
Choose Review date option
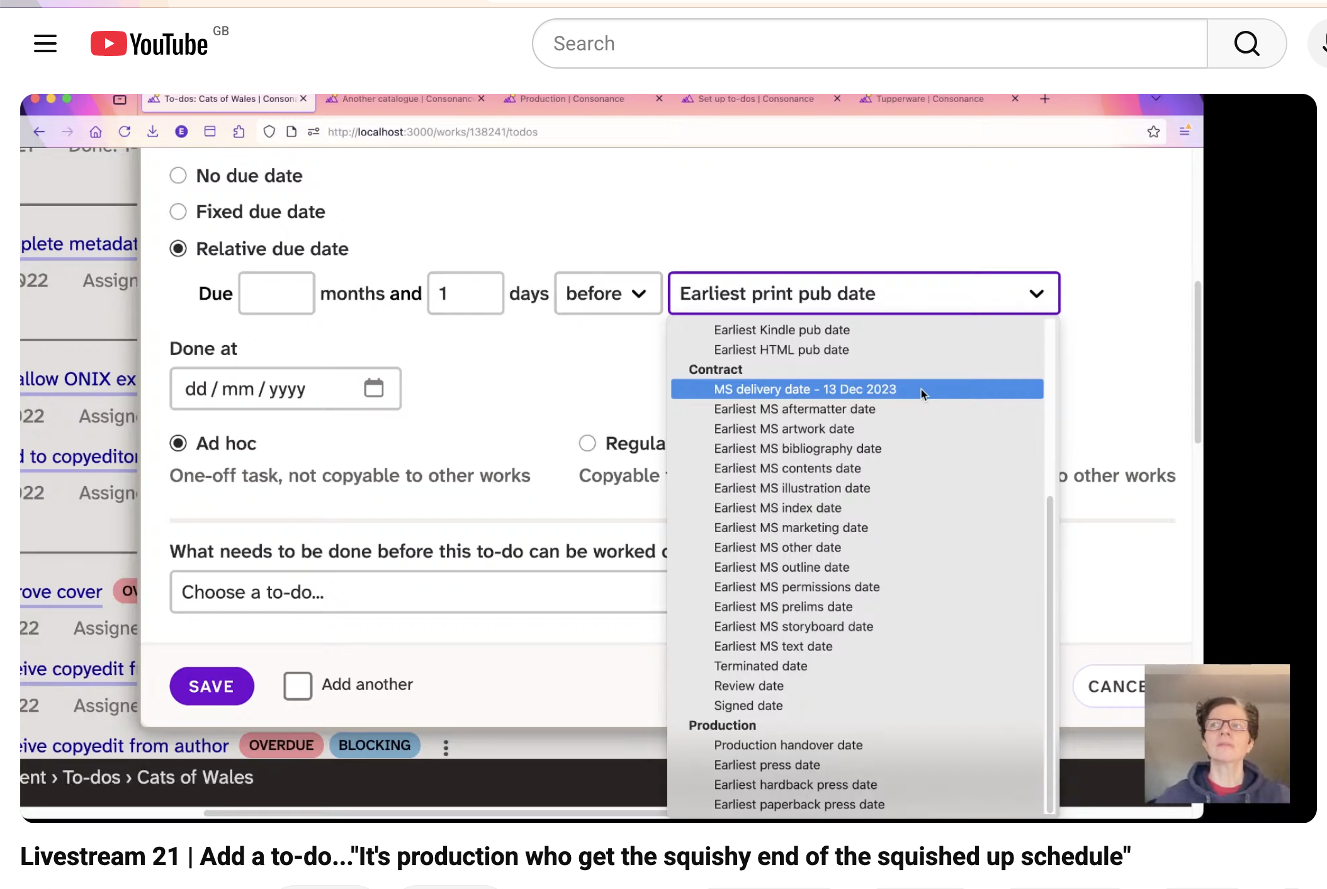(x=748, y=686)
